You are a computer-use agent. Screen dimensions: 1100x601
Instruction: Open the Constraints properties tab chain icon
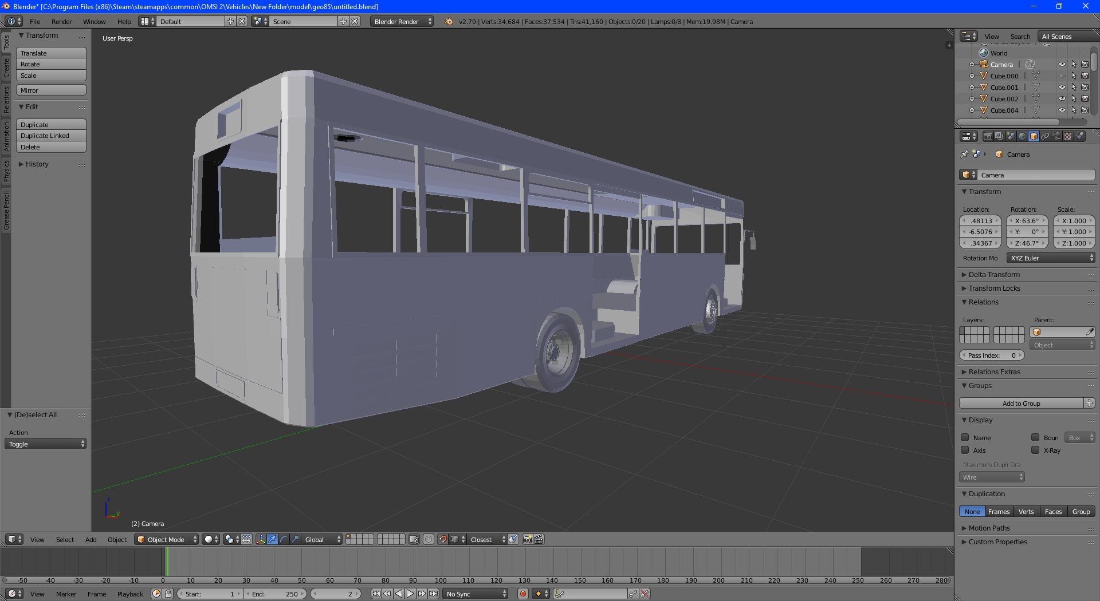coord(1045,136)
